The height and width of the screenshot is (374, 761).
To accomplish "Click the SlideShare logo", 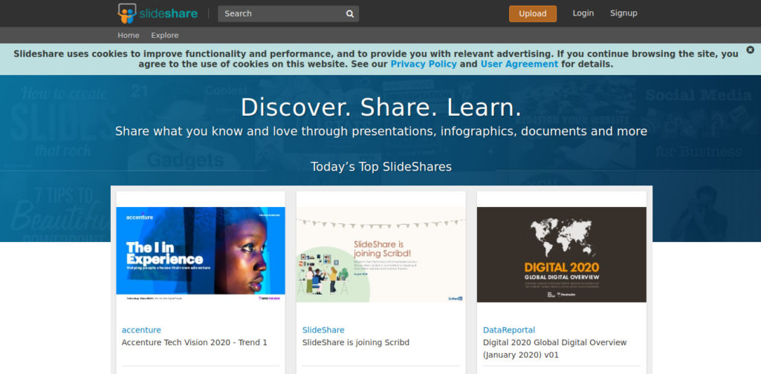I will coord(158,13).
